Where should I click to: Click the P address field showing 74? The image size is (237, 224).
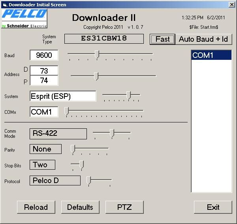(x=44, y=80)
